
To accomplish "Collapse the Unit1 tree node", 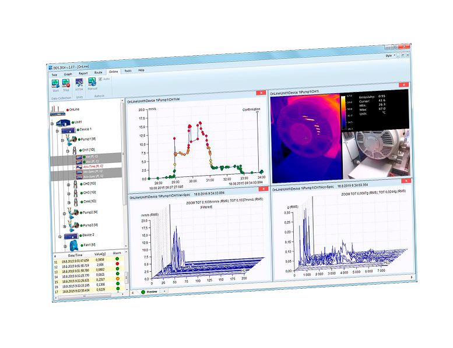I will [x=52, y=124].
